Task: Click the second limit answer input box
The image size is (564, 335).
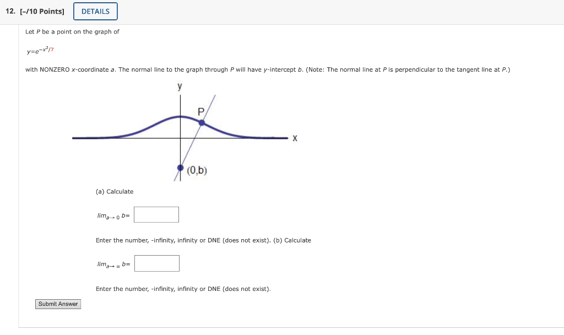Action: (x=156, y=263)
